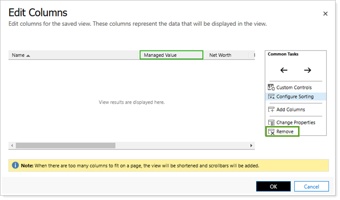The height and width of the screenshot is (200, 340).
Task: Click the Custom Controls icon
Action: [271, 88]
